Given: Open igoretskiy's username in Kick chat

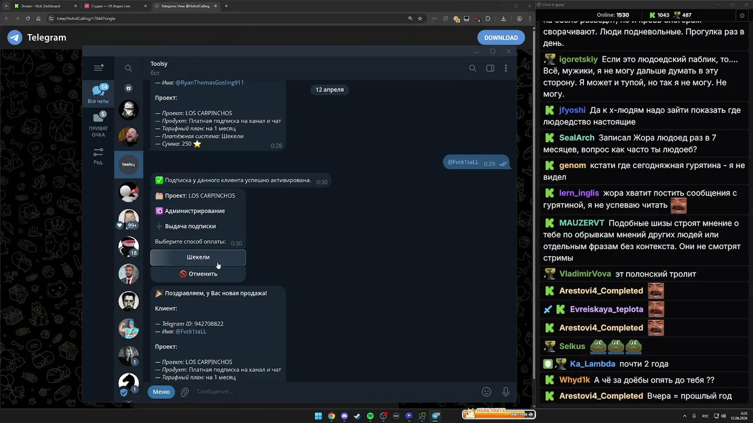Looking at the screenshot, I should (578, 59).
